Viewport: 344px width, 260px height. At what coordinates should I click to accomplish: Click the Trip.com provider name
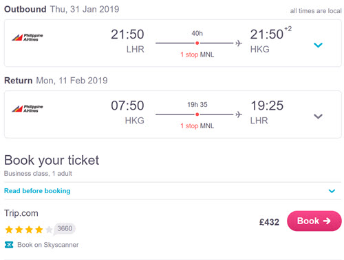(21, 213)
